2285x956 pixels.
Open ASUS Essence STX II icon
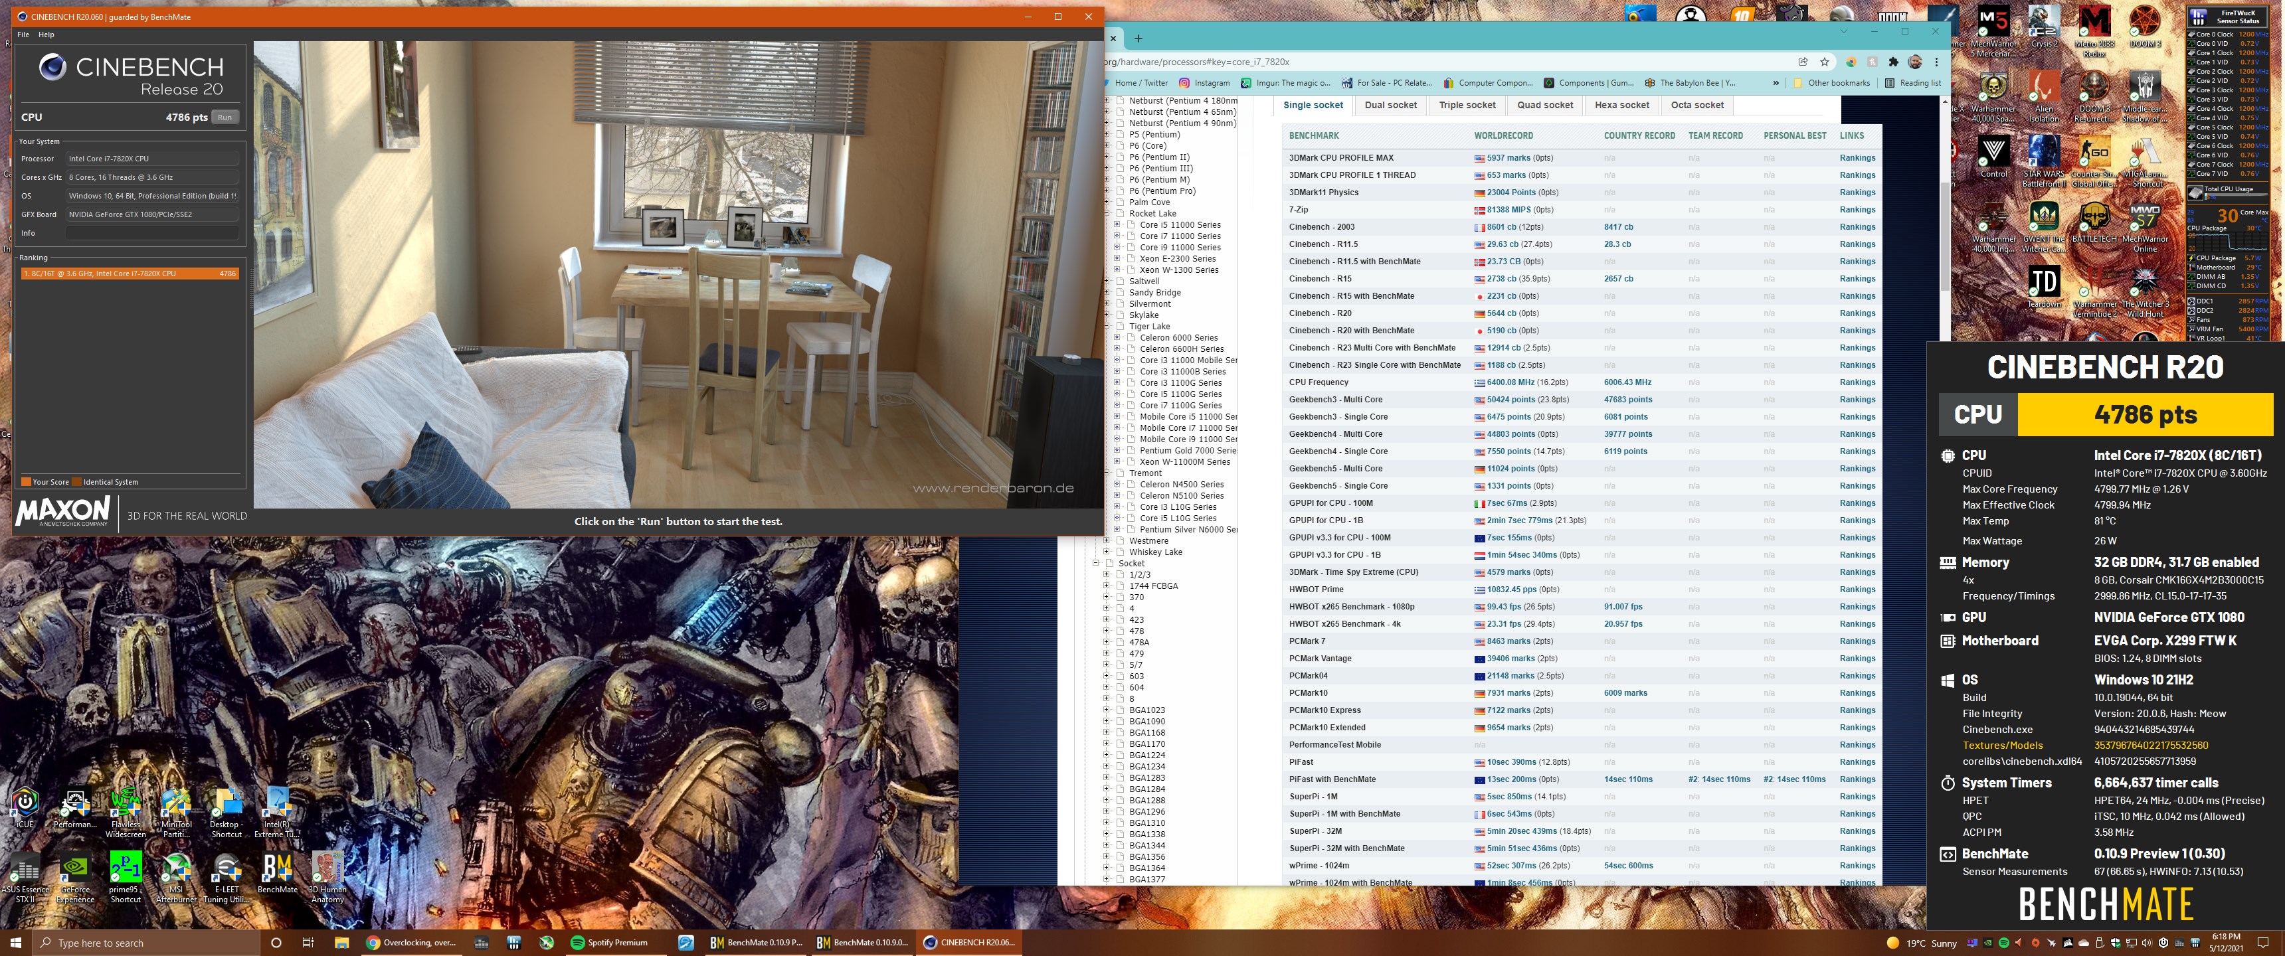coord(25,878)
